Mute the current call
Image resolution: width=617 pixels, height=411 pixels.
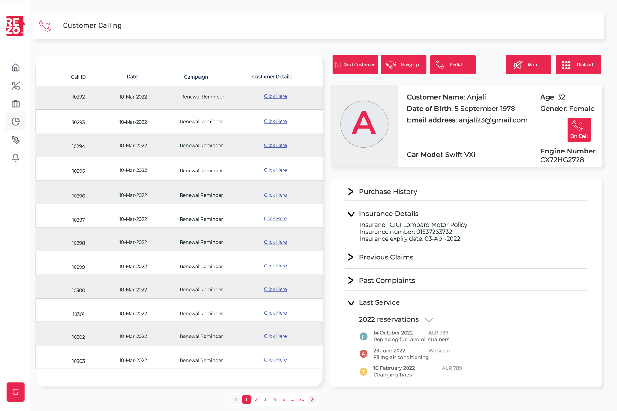point(528,64)
